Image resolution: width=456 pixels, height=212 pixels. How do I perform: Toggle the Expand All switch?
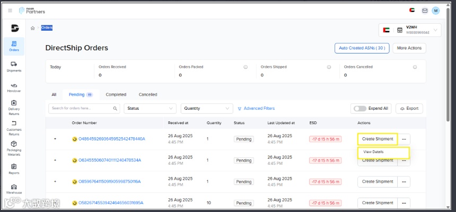pyautogui.click(x=360, y=109)
